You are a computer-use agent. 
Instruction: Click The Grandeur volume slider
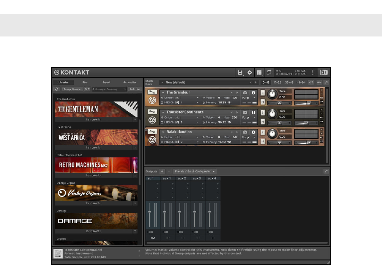click(x=306, y=103)
